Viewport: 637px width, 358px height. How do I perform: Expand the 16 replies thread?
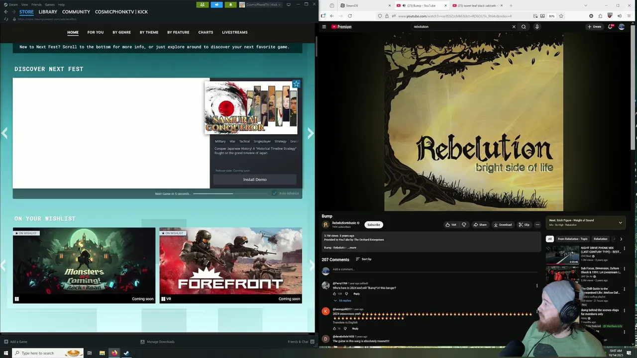pos(342,301)
